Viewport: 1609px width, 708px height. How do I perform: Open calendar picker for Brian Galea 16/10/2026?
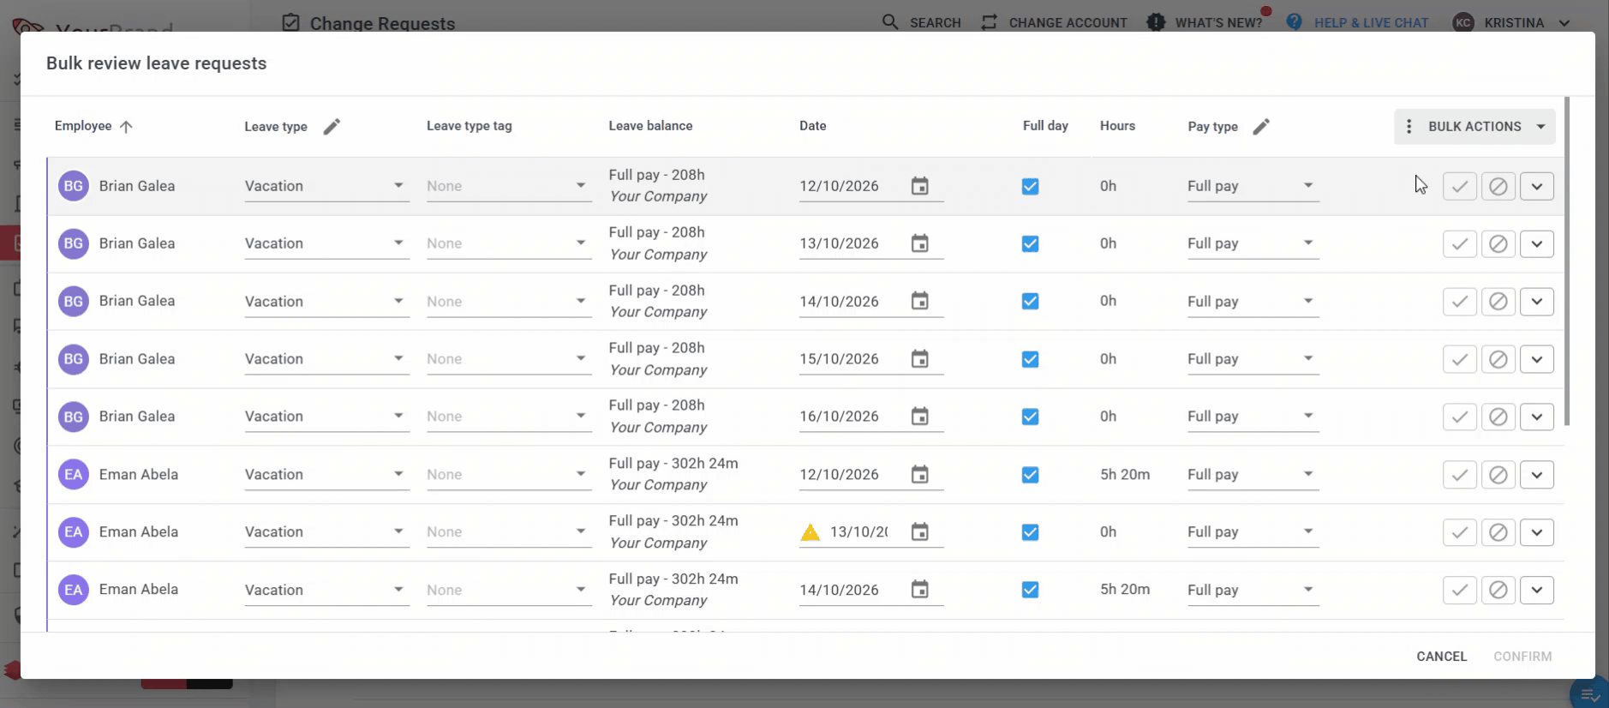(x=919, y=417)
